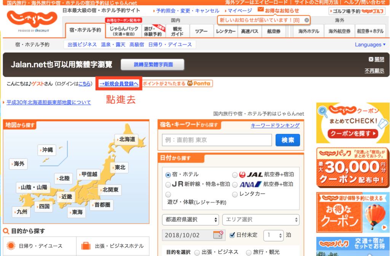Pick 九州 region on the map
Viewport: 390px width, 256px height.
21,212
